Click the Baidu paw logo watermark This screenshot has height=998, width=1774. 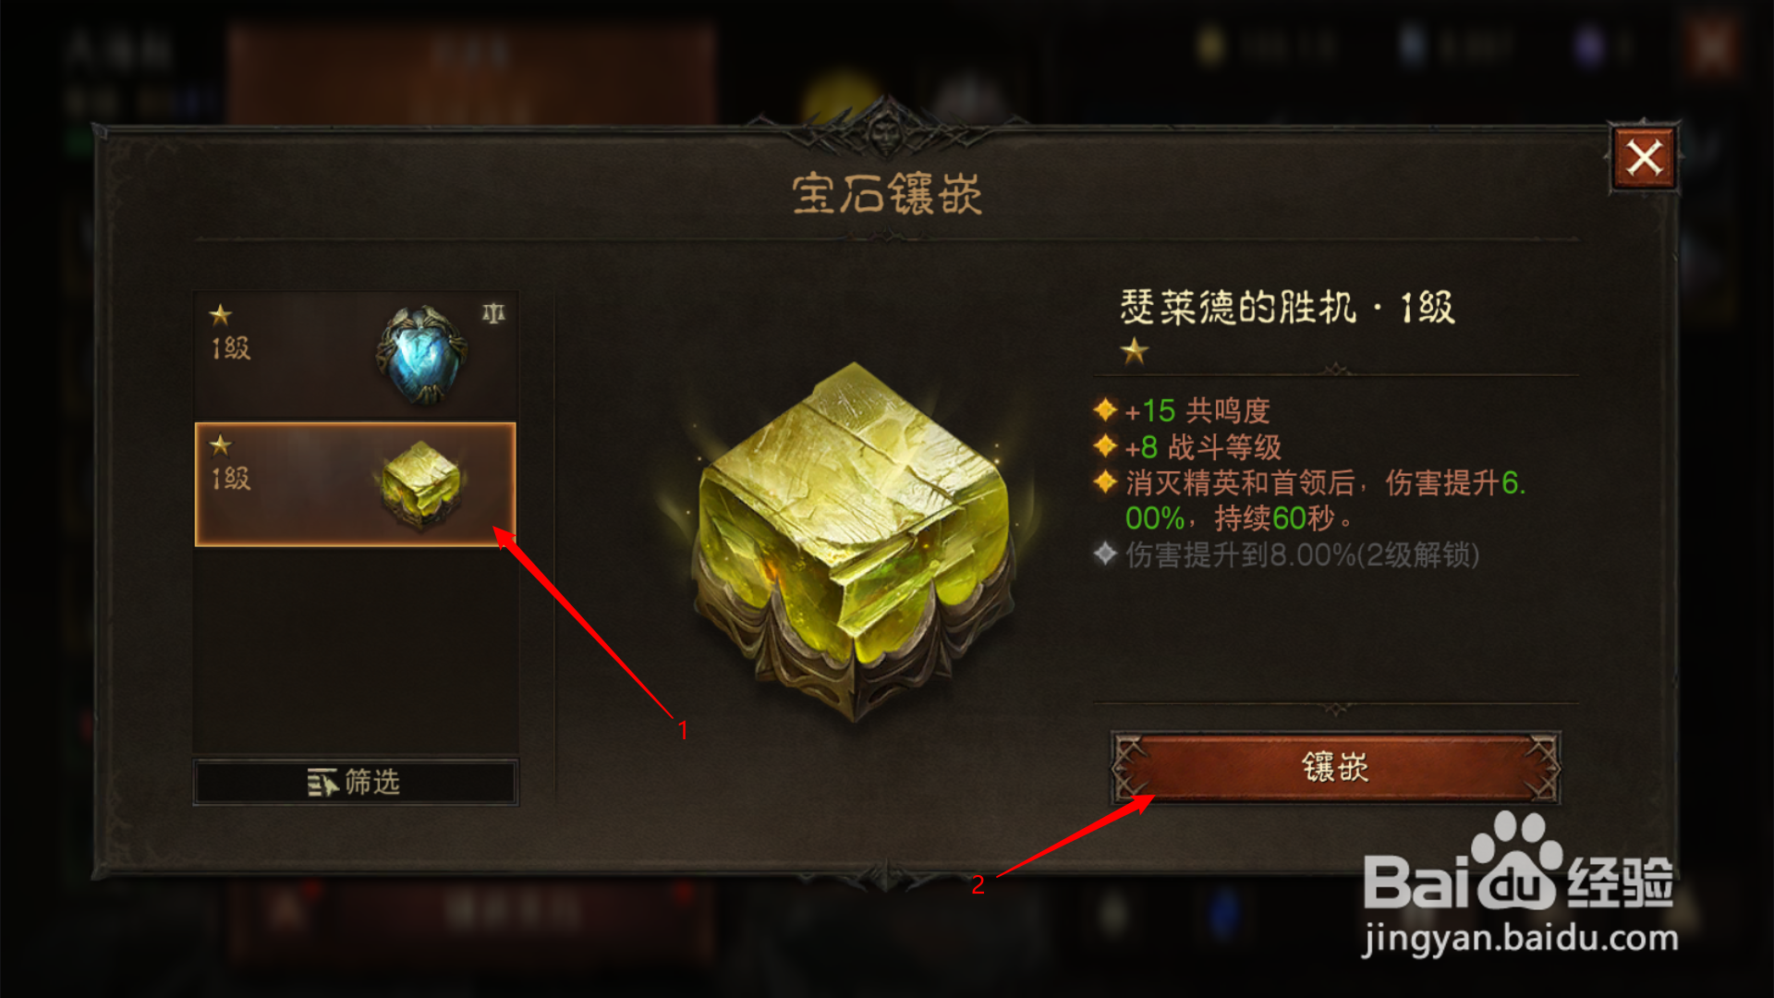click(x=1515, y=861)
